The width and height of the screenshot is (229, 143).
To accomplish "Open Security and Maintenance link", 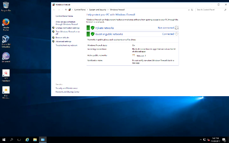I will pyautogui.click(x=67, y=88).
